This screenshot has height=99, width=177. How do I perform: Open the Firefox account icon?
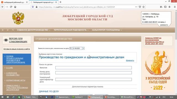pyautogui.click(x=170, y=7)
